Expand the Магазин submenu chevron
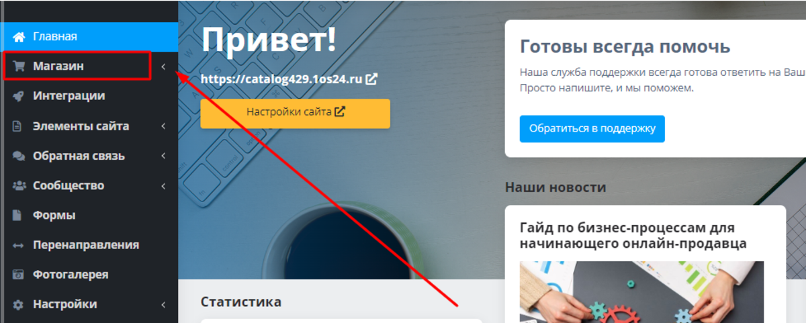The width and height of the screenshot is (806, 323). point(163,66)
